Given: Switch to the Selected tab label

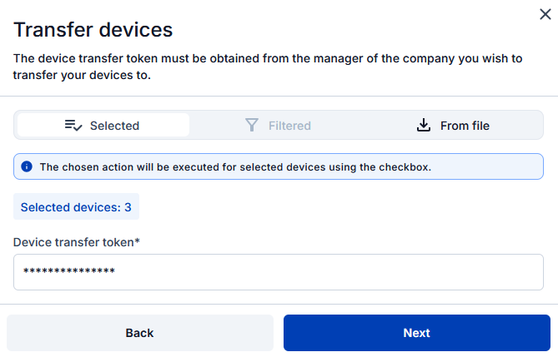Looking at the screenshot, I should click(x=114, y=126).
